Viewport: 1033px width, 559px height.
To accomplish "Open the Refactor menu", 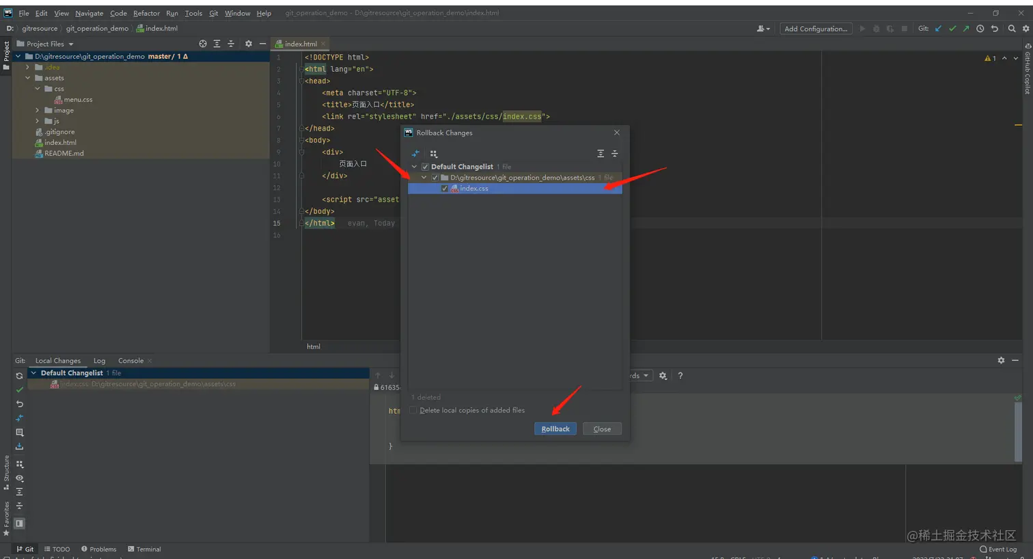I will [146, 13].
